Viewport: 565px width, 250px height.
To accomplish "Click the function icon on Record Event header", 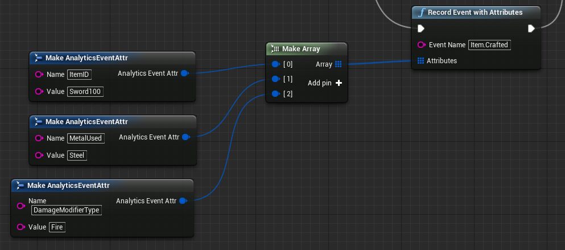I will coord(421,13).
